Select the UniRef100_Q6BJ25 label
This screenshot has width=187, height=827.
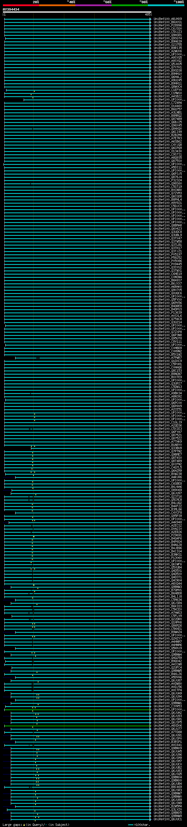(x=168, y=122)
